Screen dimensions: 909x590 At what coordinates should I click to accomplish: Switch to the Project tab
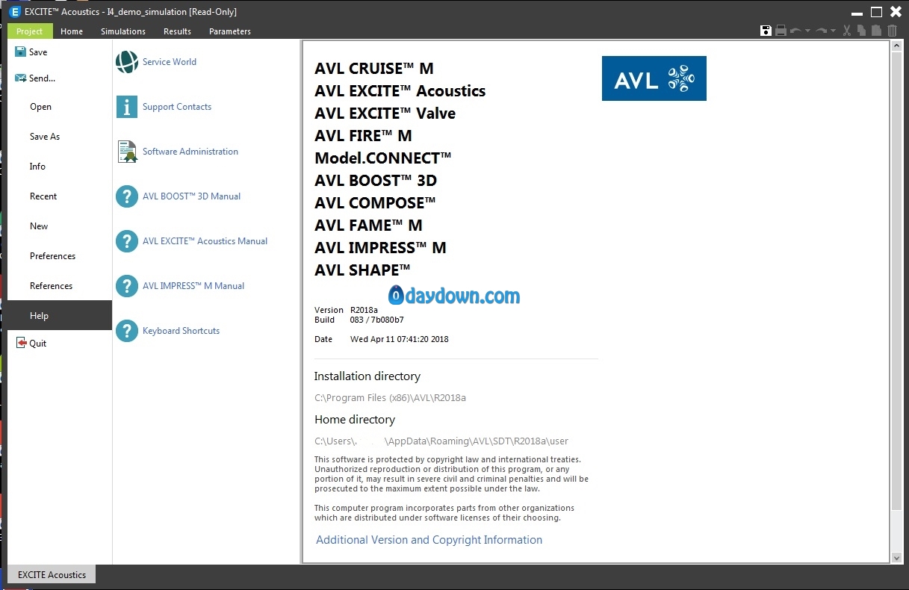point(30,31)
